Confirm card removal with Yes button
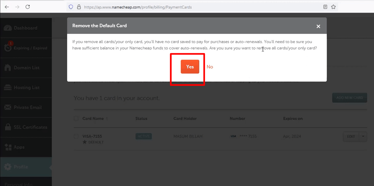 click(x=190, y=67)
